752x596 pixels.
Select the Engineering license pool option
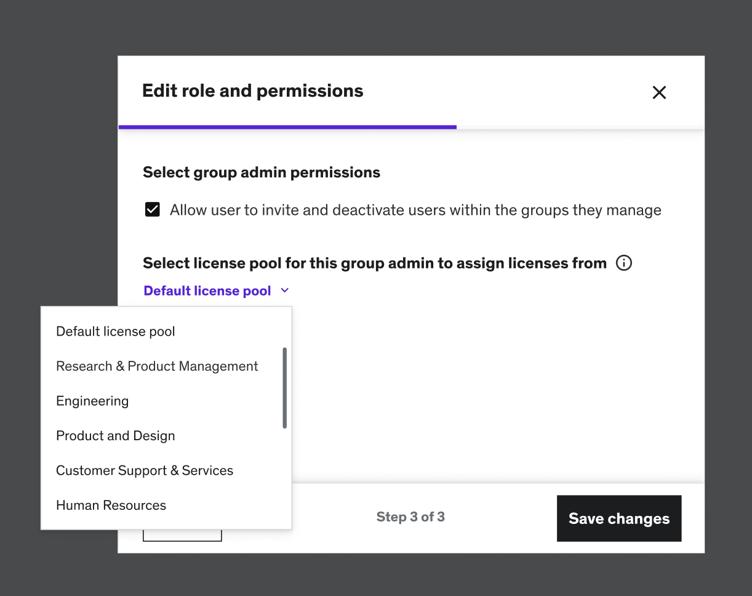coord(92,401)
